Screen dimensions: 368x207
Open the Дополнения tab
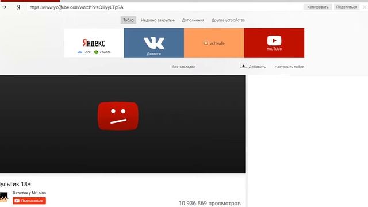point(193,20)
